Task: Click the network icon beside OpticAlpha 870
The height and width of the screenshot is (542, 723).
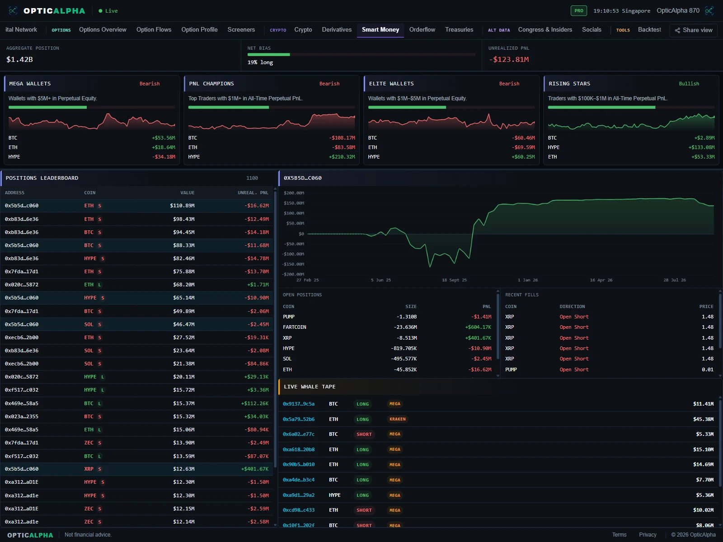Action: [709, 10]
